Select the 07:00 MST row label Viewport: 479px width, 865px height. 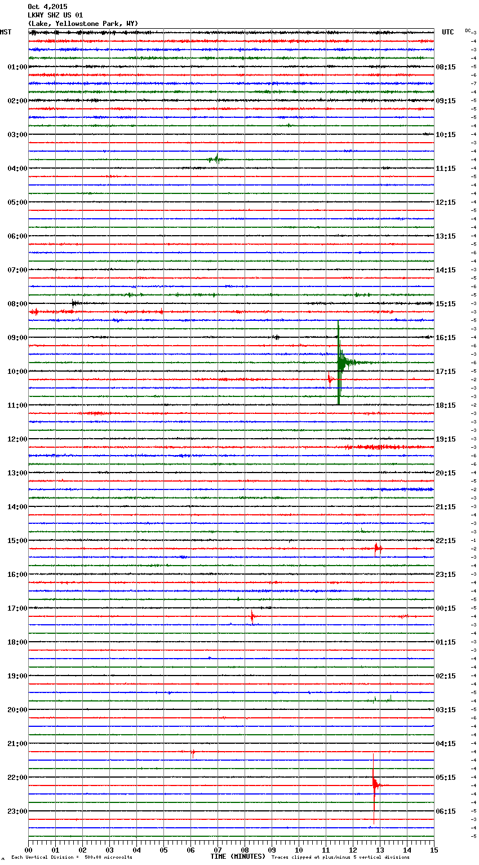pos(17,270)
